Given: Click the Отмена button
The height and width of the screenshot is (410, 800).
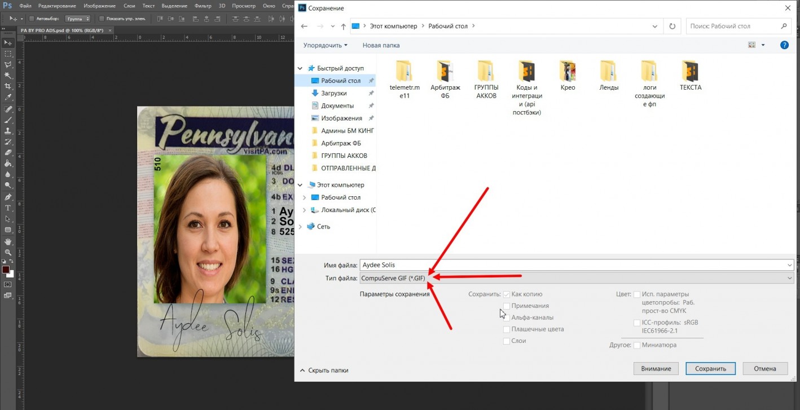Looking at the screenshot, I should pyautogui.click(x=764, y=369).
